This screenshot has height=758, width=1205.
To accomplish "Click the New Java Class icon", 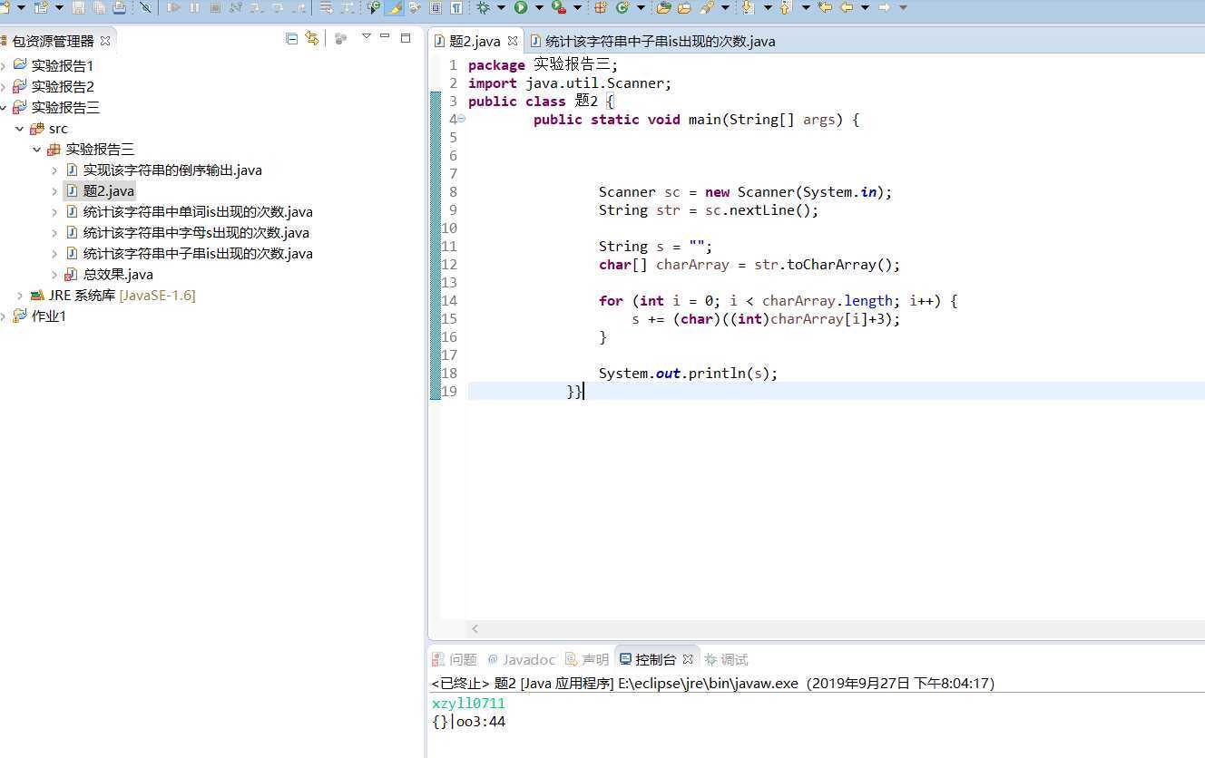I will [622, 7].
